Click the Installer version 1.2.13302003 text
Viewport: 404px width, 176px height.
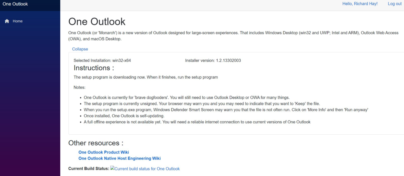coord(213,60)
